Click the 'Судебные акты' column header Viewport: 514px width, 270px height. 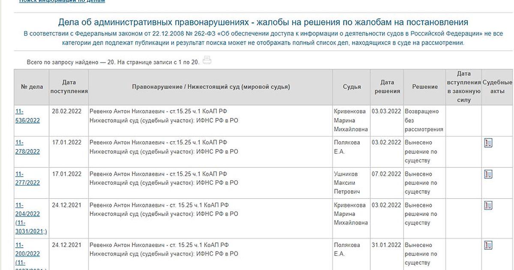[497, 87]
